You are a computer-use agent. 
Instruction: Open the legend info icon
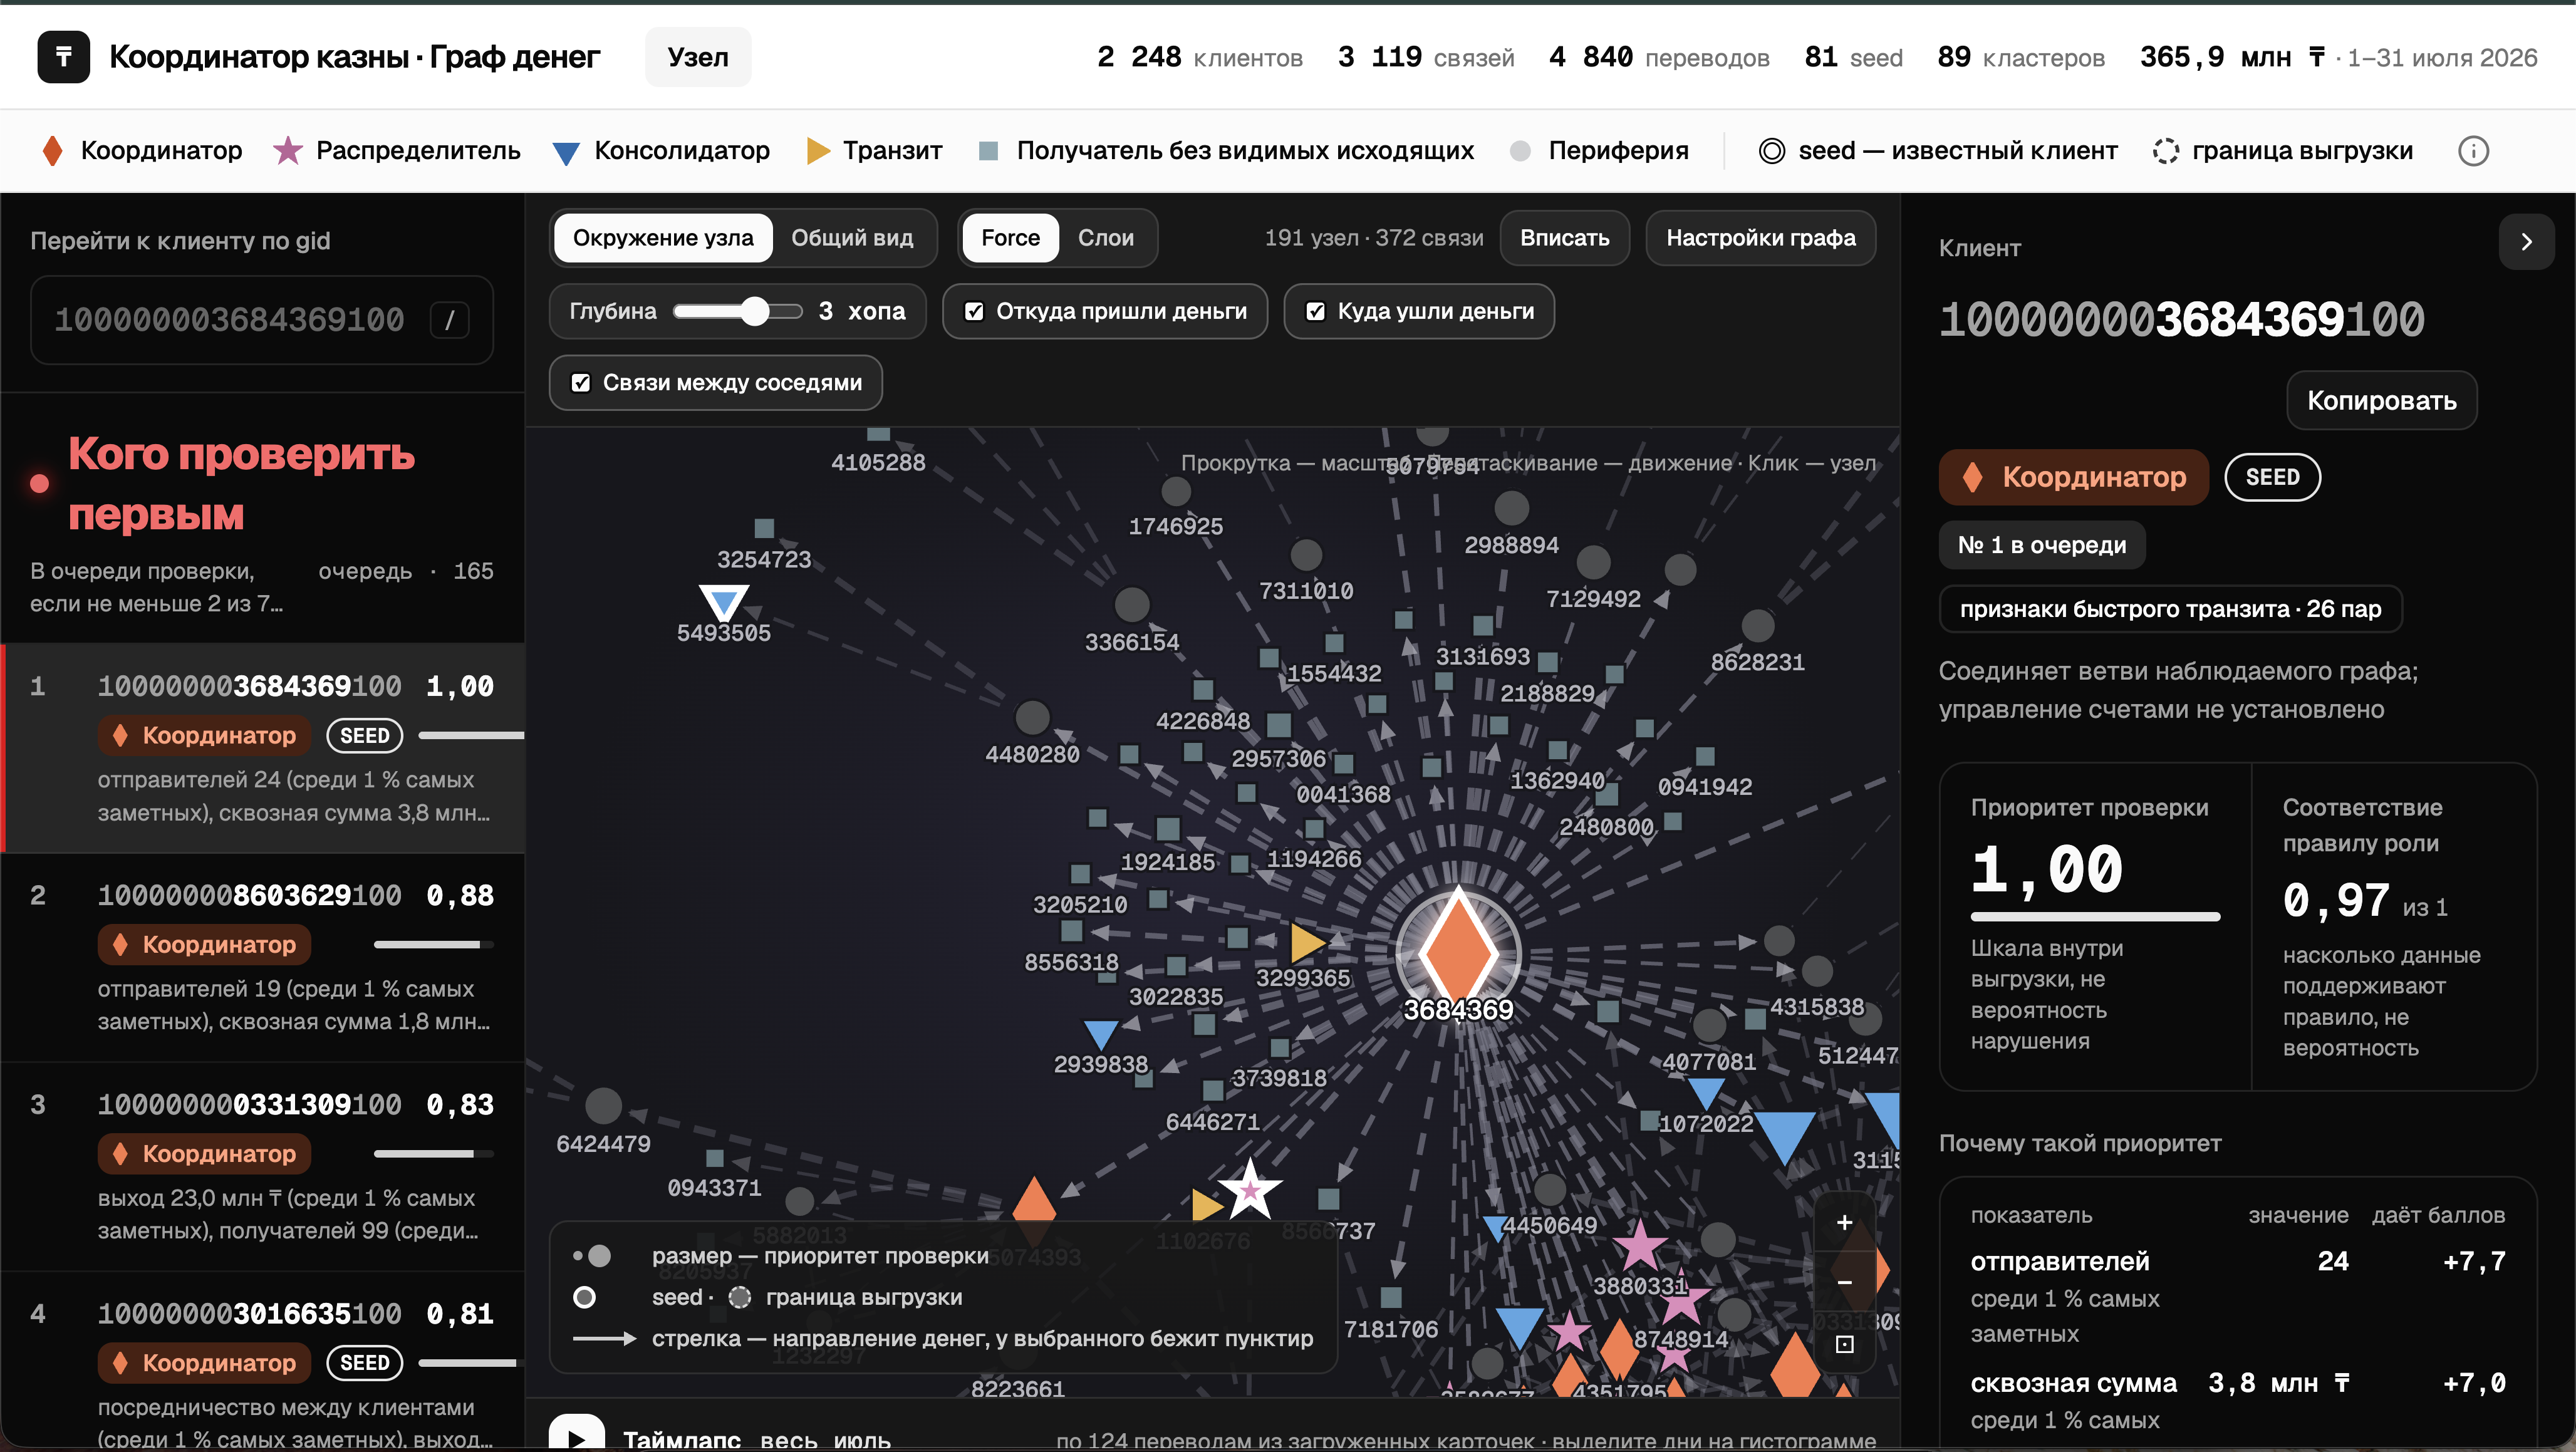(2473, 151)
